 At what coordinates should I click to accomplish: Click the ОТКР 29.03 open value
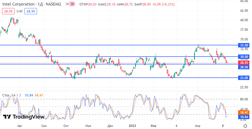click(x=88, y=4)
